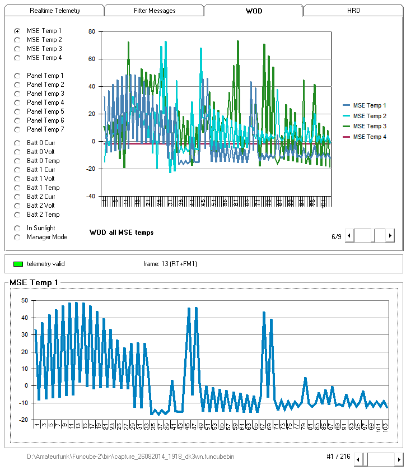406x470 pixels.
Task: Click right arrow of #1 / 216 scrollbar
Action: 399,459
